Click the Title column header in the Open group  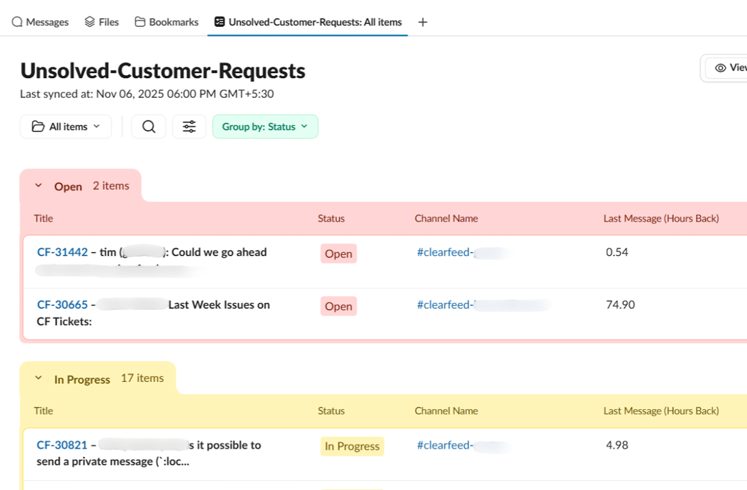click(43, 218)
